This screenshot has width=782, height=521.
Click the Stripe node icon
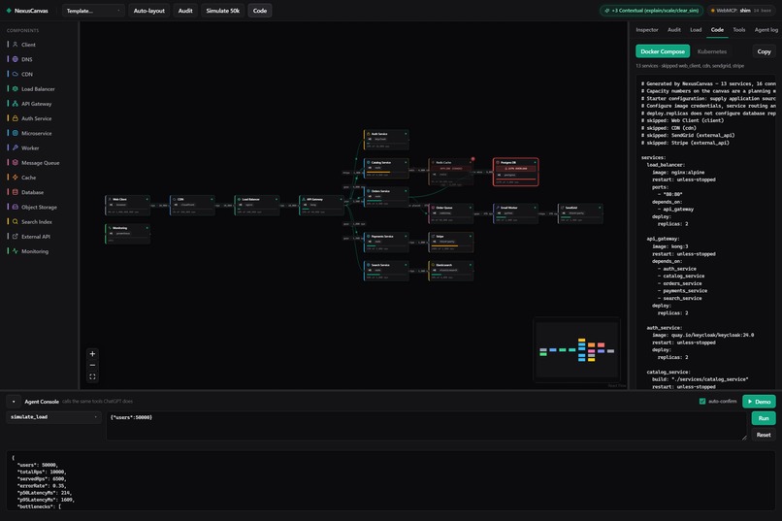click(x=433, y=237)
